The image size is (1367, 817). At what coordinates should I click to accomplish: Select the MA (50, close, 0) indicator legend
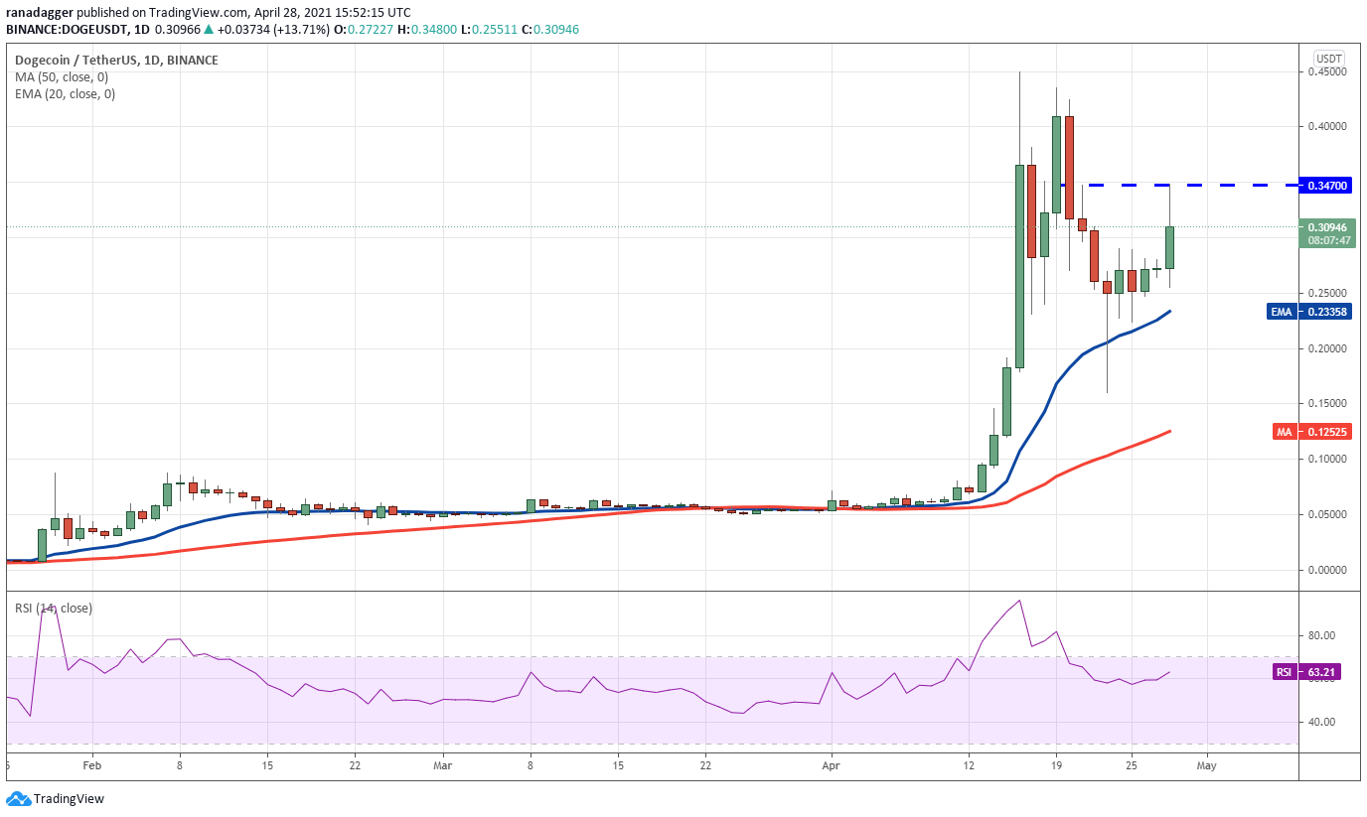coord(62,76)
